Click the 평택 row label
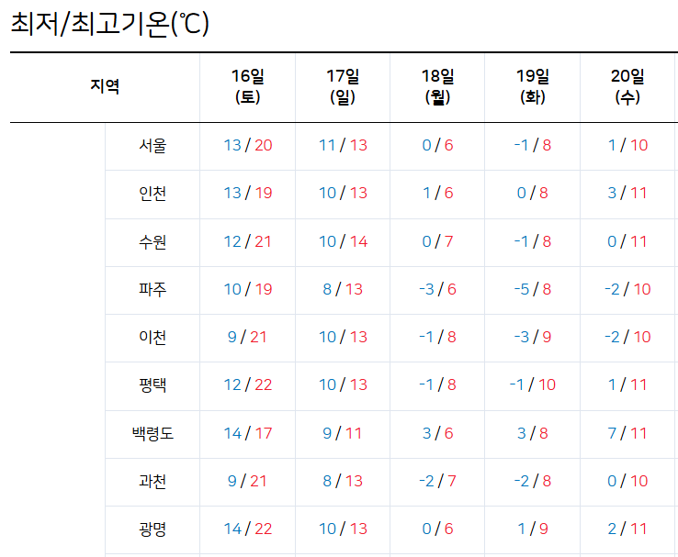 point(153,384)
